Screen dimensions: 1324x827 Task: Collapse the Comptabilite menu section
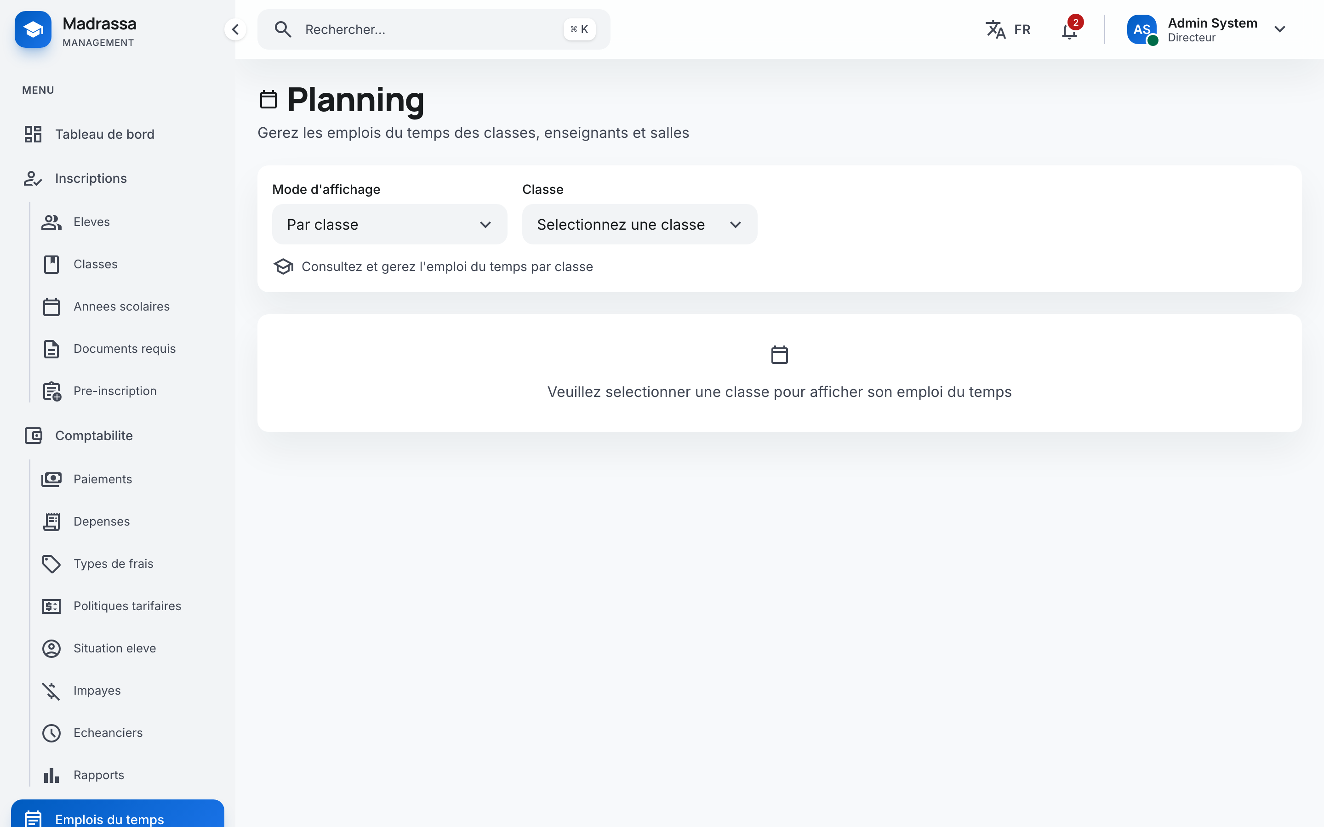(94, 436)
